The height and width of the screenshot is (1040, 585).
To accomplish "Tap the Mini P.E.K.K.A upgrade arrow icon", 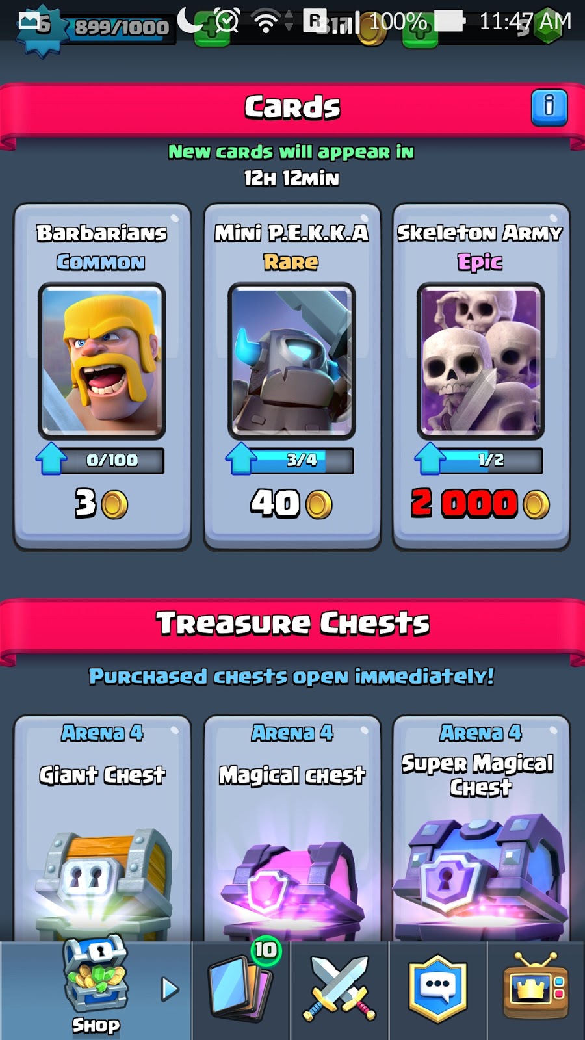I will click(241, 459).
